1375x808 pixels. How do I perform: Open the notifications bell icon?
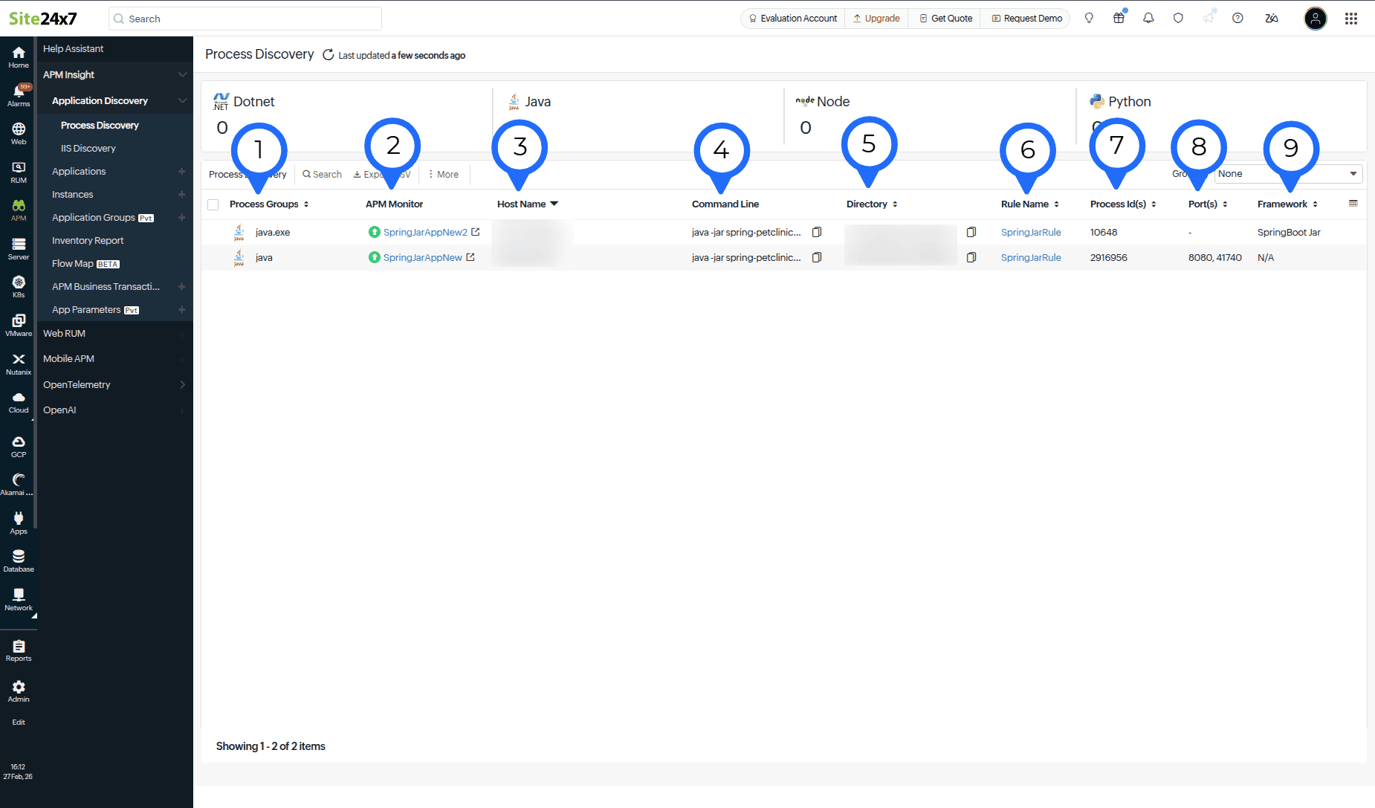click(x=1148, y=19)
